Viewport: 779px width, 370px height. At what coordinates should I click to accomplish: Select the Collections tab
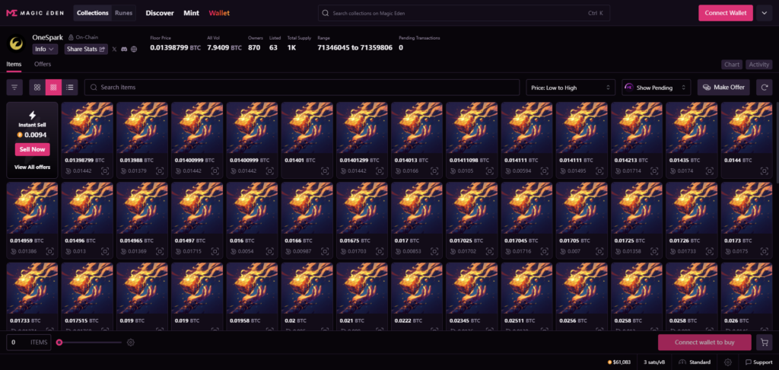[92, 13]
